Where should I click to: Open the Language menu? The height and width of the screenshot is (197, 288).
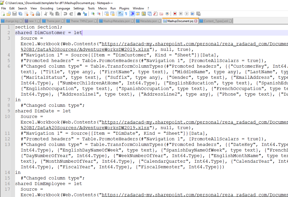[63, 8]
